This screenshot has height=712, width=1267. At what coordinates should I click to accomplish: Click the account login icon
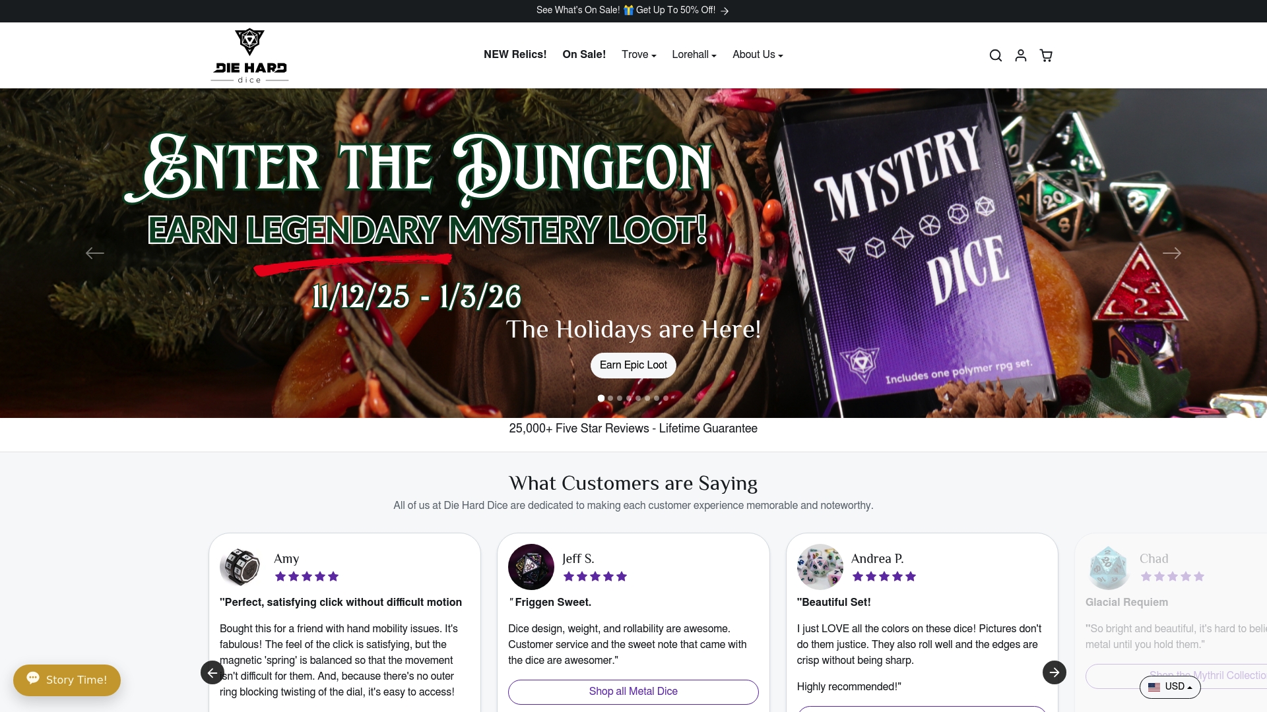coord(1020,55)
